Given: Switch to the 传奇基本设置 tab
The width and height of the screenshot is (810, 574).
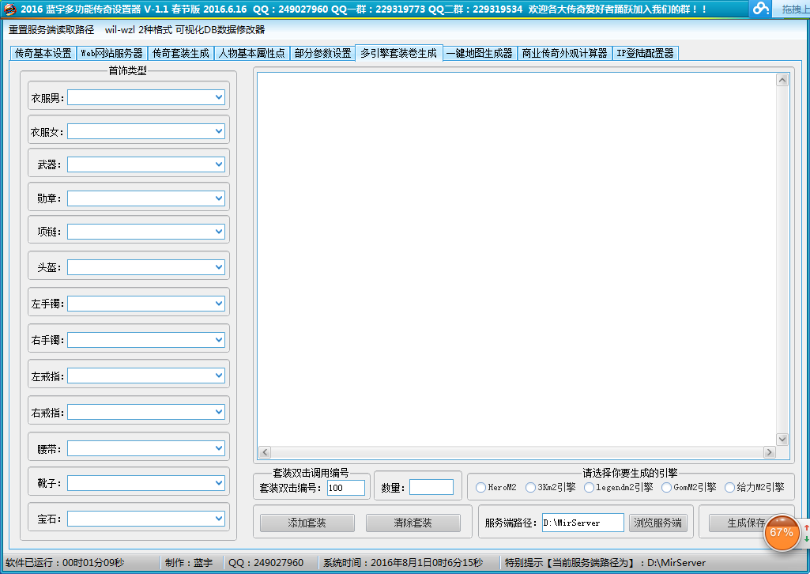Looking at the screenshot, I should [x=43, y=53].
